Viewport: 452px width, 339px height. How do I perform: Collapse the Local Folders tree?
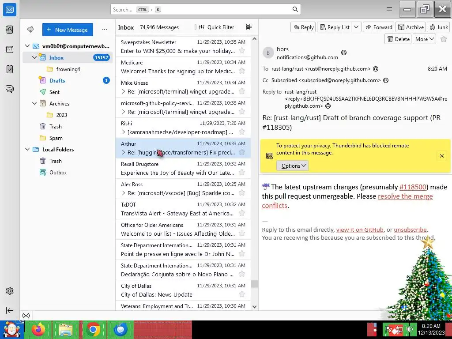[27, 149]
